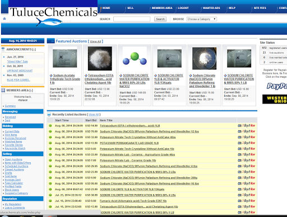Open the Tetrasodium EDTA powder thumbnail

pyautogui.click(x=100, y=58)
